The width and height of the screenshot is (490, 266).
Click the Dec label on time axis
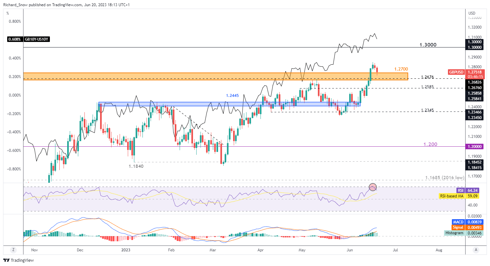click(80, 250)
